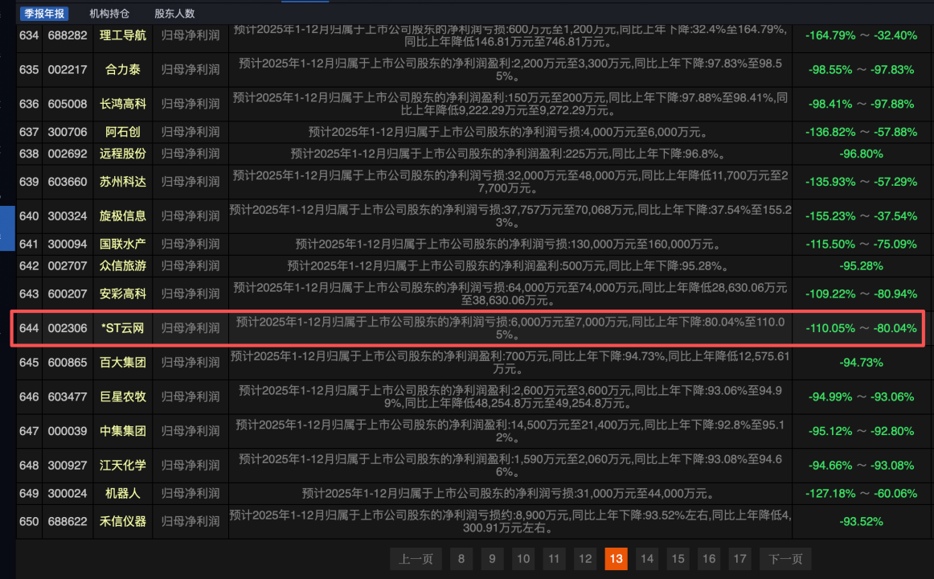Image resolution: width=934 pixels, height=579 pixels.
Task: Click stock code 002306
Action: 68,328
